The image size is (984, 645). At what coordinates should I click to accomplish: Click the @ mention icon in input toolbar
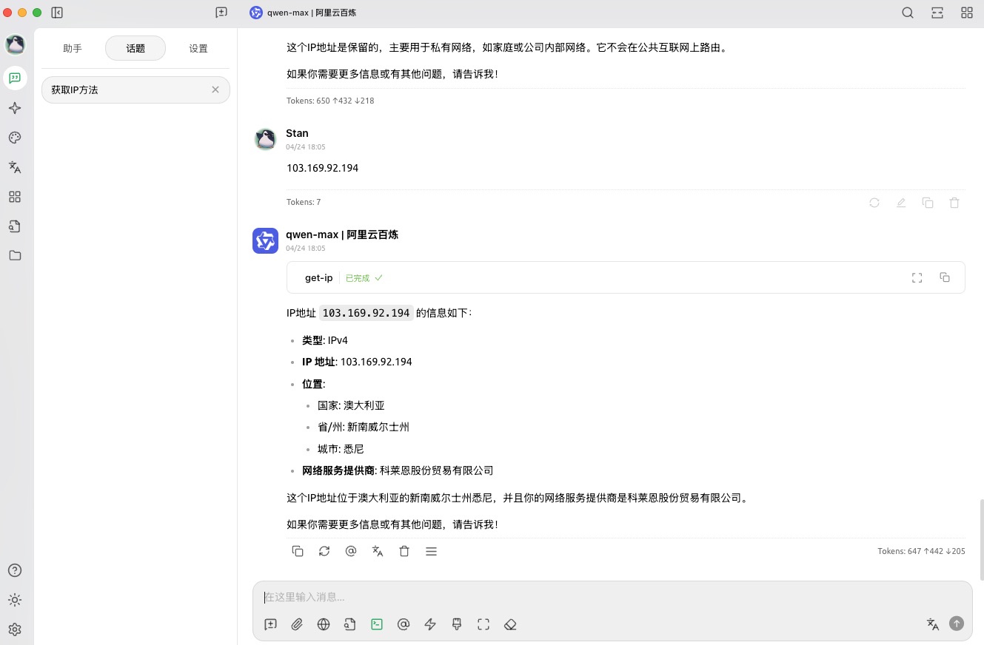tap(404, 624)
